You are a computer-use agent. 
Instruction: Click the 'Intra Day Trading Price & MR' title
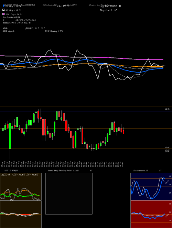63,171
